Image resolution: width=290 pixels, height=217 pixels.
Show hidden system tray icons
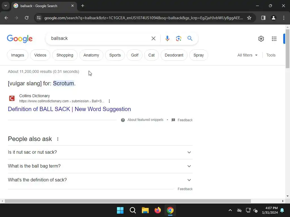click(230, 210)
